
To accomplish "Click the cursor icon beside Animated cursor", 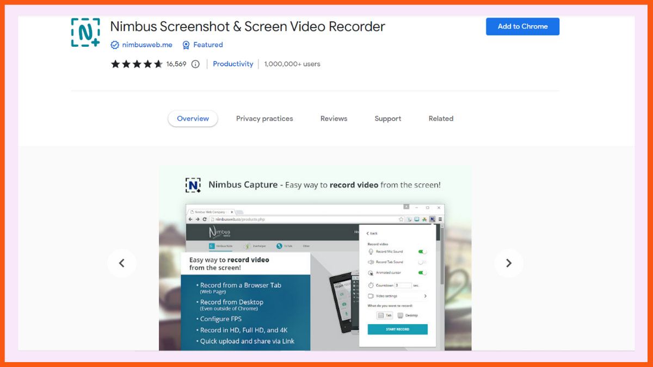I will (371, 273).
